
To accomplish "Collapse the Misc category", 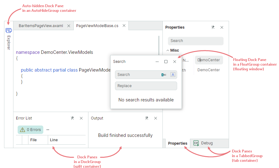I will pyautogui.click(x=167, y=50).
